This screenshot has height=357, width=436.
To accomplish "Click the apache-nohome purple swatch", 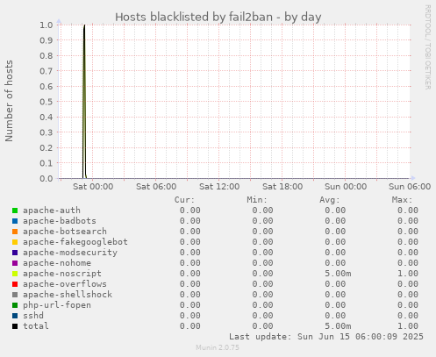I will coord(15,263).
